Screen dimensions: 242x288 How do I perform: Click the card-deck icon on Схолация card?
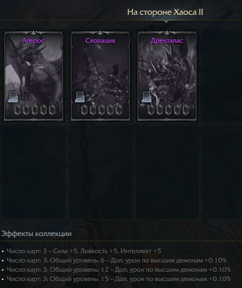(x=80, y=97)
